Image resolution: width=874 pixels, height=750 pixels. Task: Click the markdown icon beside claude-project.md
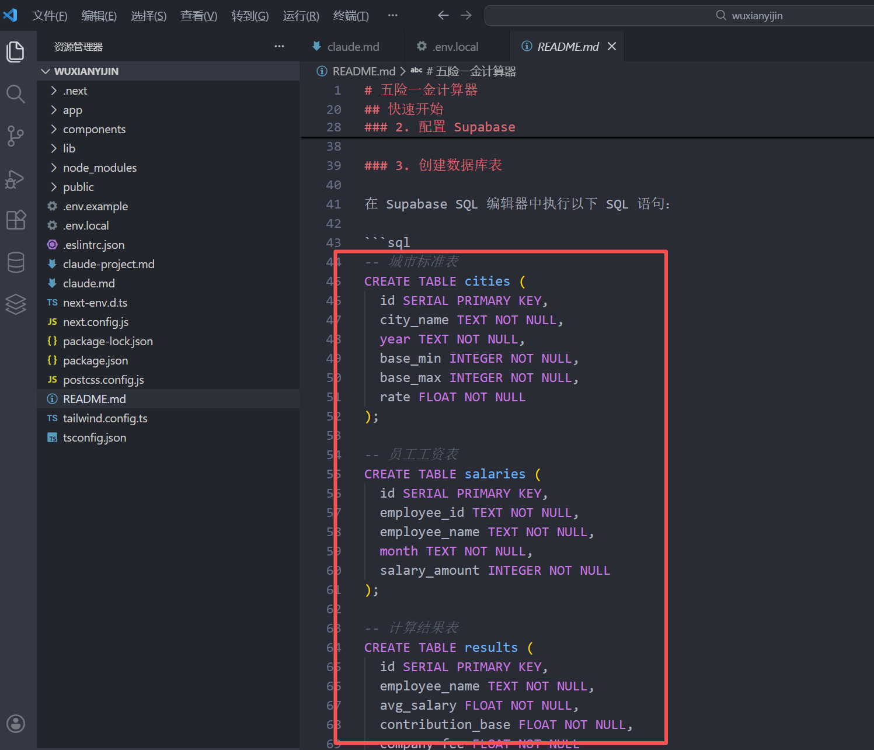coord(53,264)
